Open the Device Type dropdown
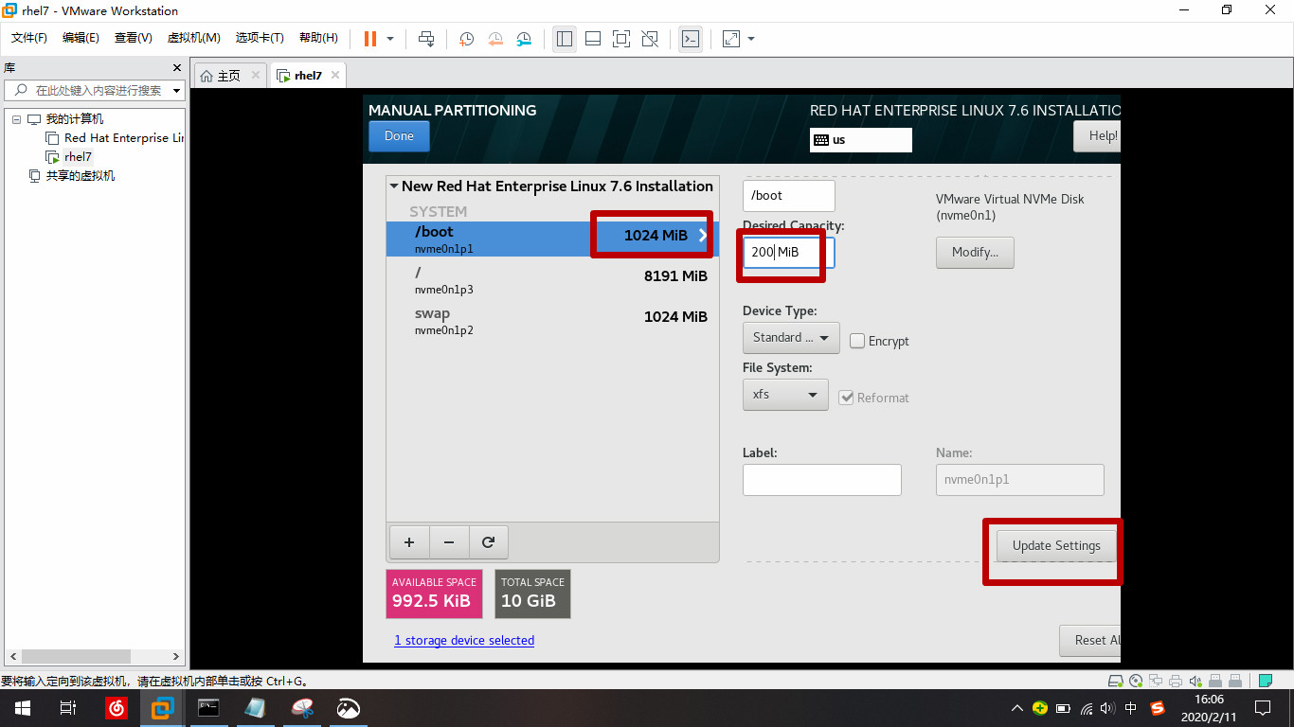This screenshot has height=727, width=1294. (x=790, y=338)
